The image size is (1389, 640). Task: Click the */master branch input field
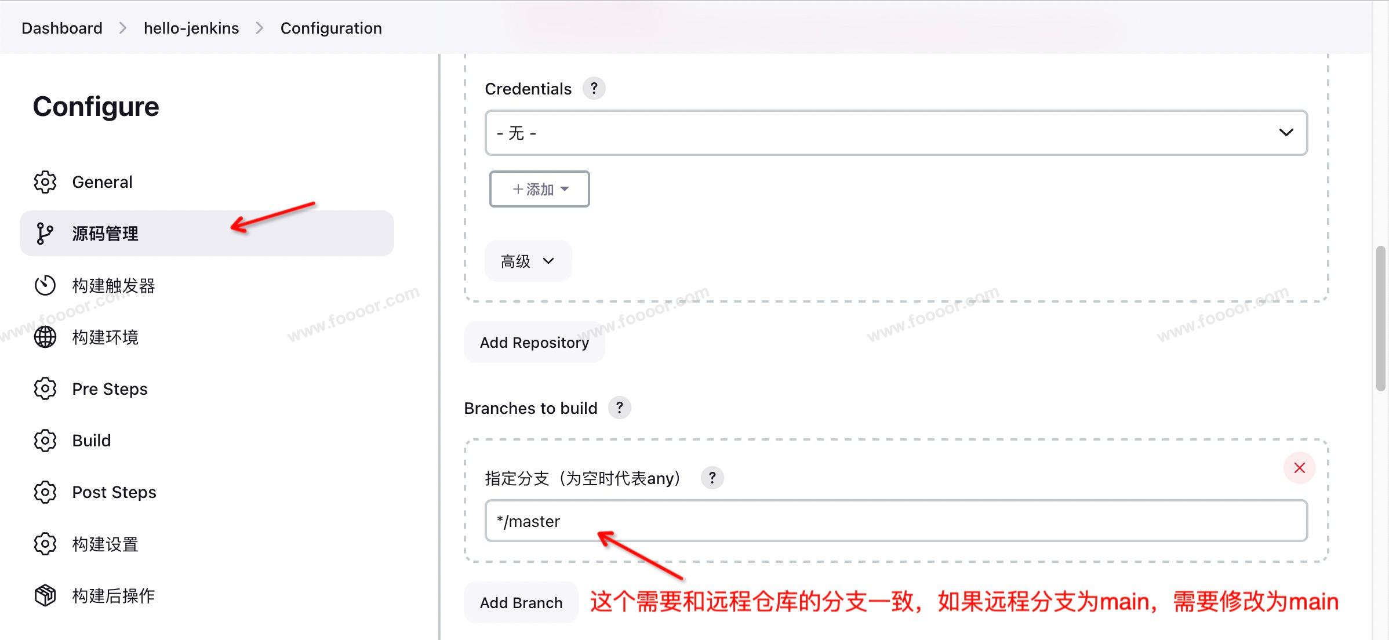tap(896, 521)
